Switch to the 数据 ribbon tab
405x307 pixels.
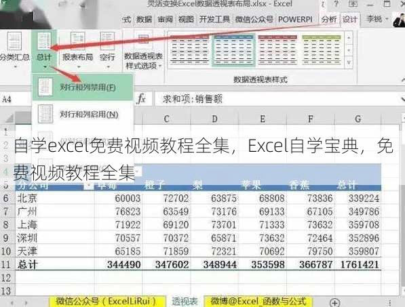144,20
